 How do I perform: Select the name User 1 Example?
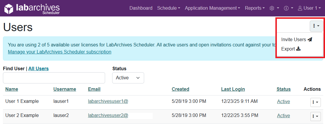[x=22, y=101]
